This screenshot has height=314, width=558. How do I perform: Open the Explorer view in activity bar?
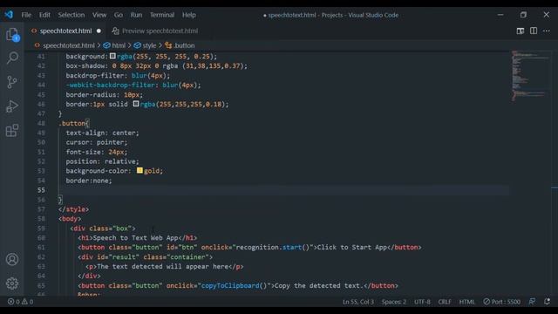pyautogui.click(x=12, y=35)
